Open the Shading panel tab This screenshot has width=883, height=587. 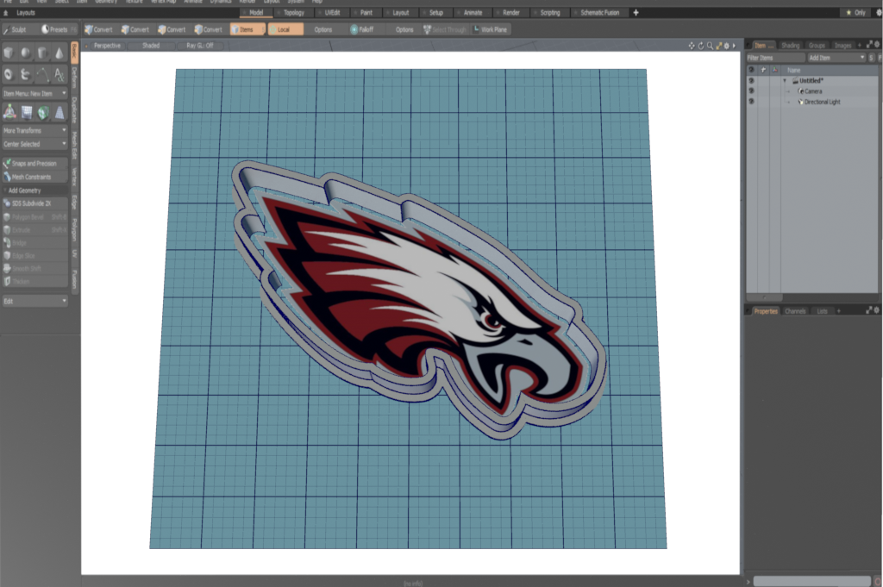[790, 45]
